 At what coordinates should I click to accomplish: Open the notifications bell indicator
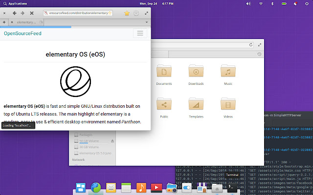pos(295,3)
